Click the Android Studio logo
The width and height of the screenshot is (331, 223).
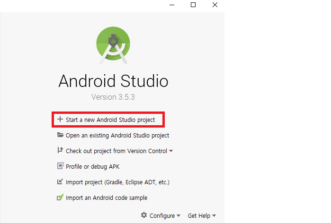pos(113,45)
